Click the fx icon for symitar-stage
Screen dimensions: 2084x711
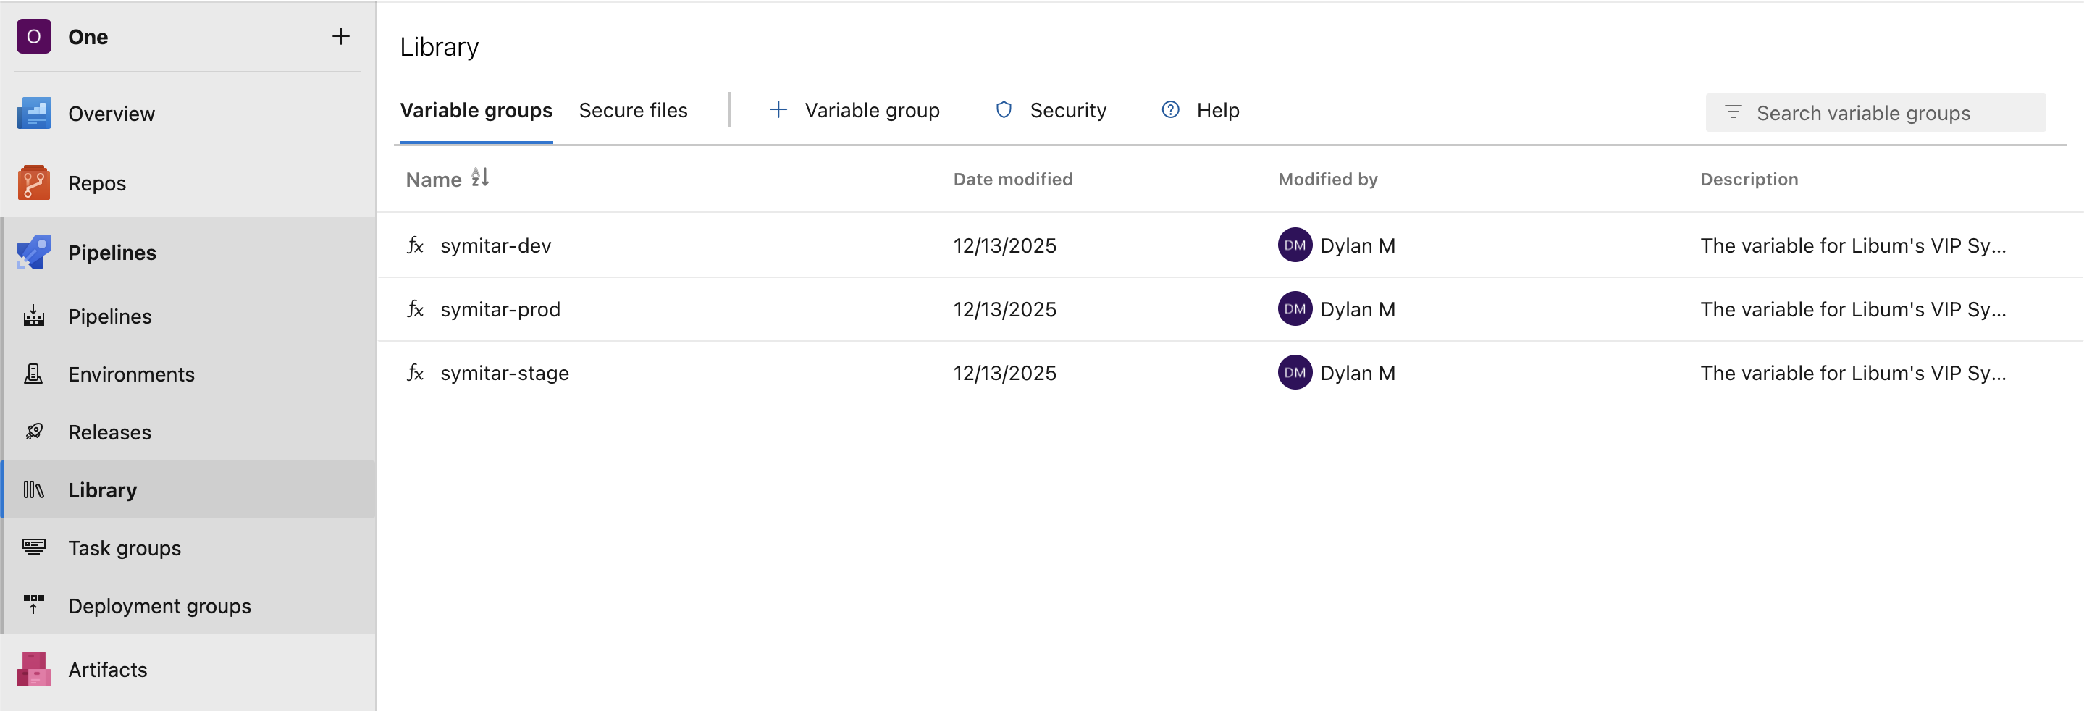pos(416,373)
